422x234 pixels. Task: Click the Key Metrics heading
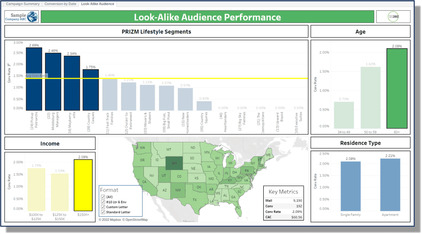(284, 192)
